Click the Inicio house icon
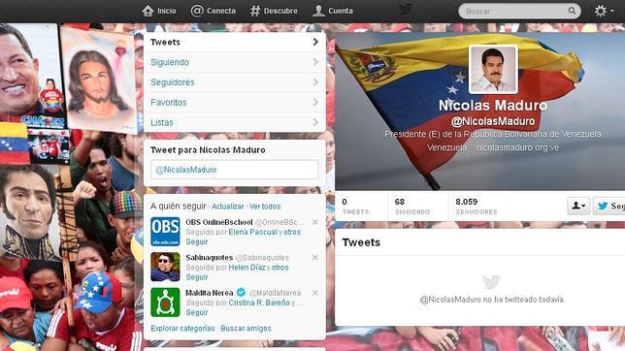Image resolution: width=625 pixels, height=351 pixels. point(148,11)
